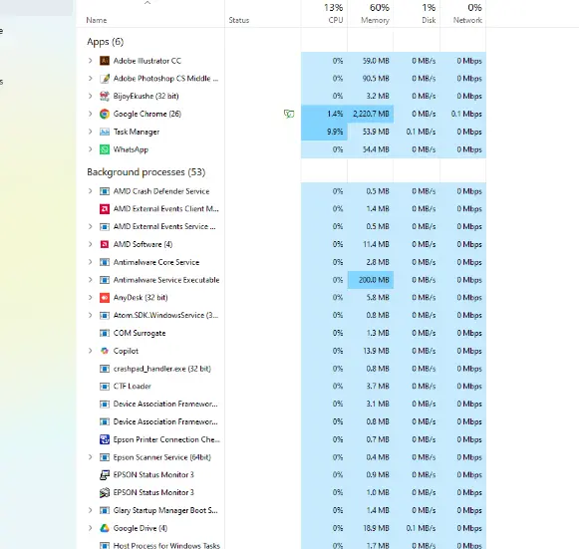This screenshot has height=549, width=579.
Task: Click the Antimalware Service Executable icon
Action: pyautogui.click(x=105, y=280)
